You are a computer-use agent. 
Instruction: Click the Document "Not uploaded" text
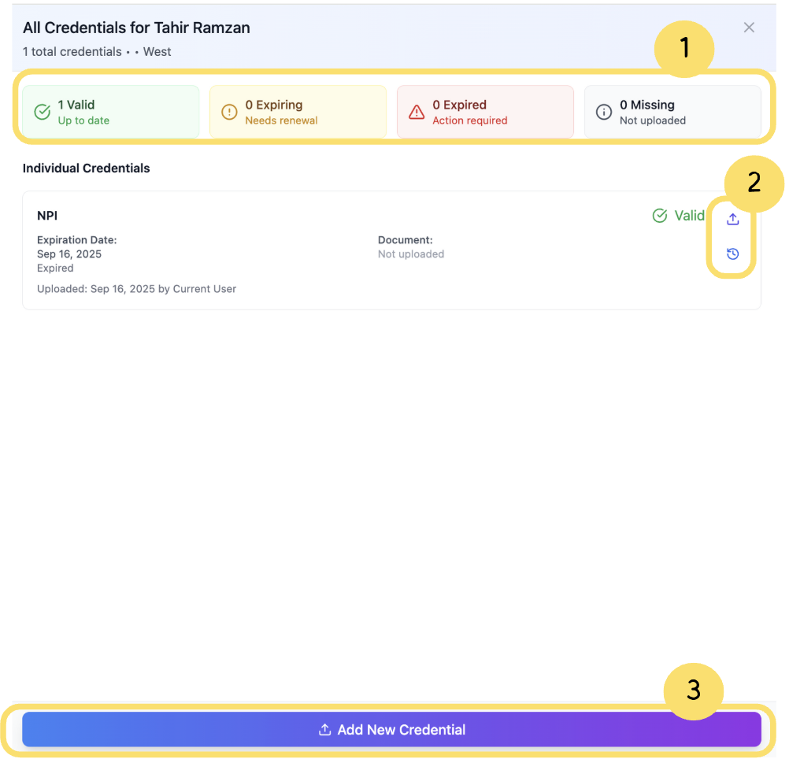coord(411,254)
